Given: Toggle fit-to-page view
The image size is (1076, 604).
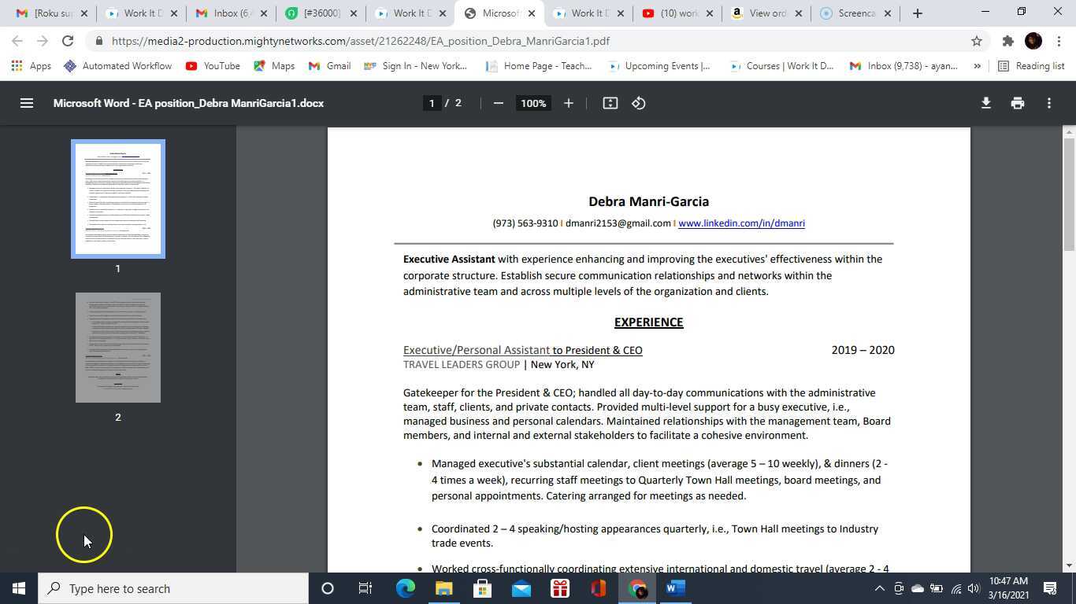Looking at the screenshot, I should [x=609, y=103].
